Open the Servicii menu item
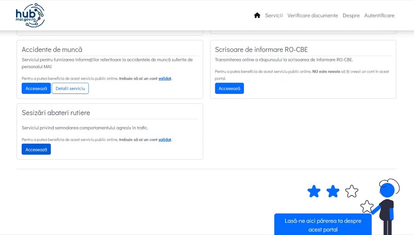This screenshot has height=235, width=414. point(274,15)
